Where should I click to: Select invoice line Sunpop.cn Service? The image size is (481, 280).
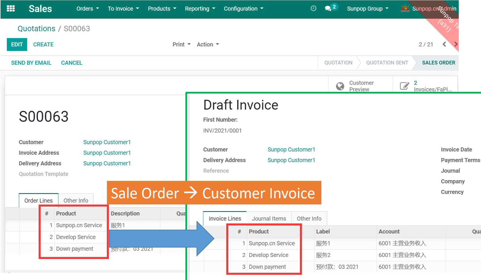272,243
